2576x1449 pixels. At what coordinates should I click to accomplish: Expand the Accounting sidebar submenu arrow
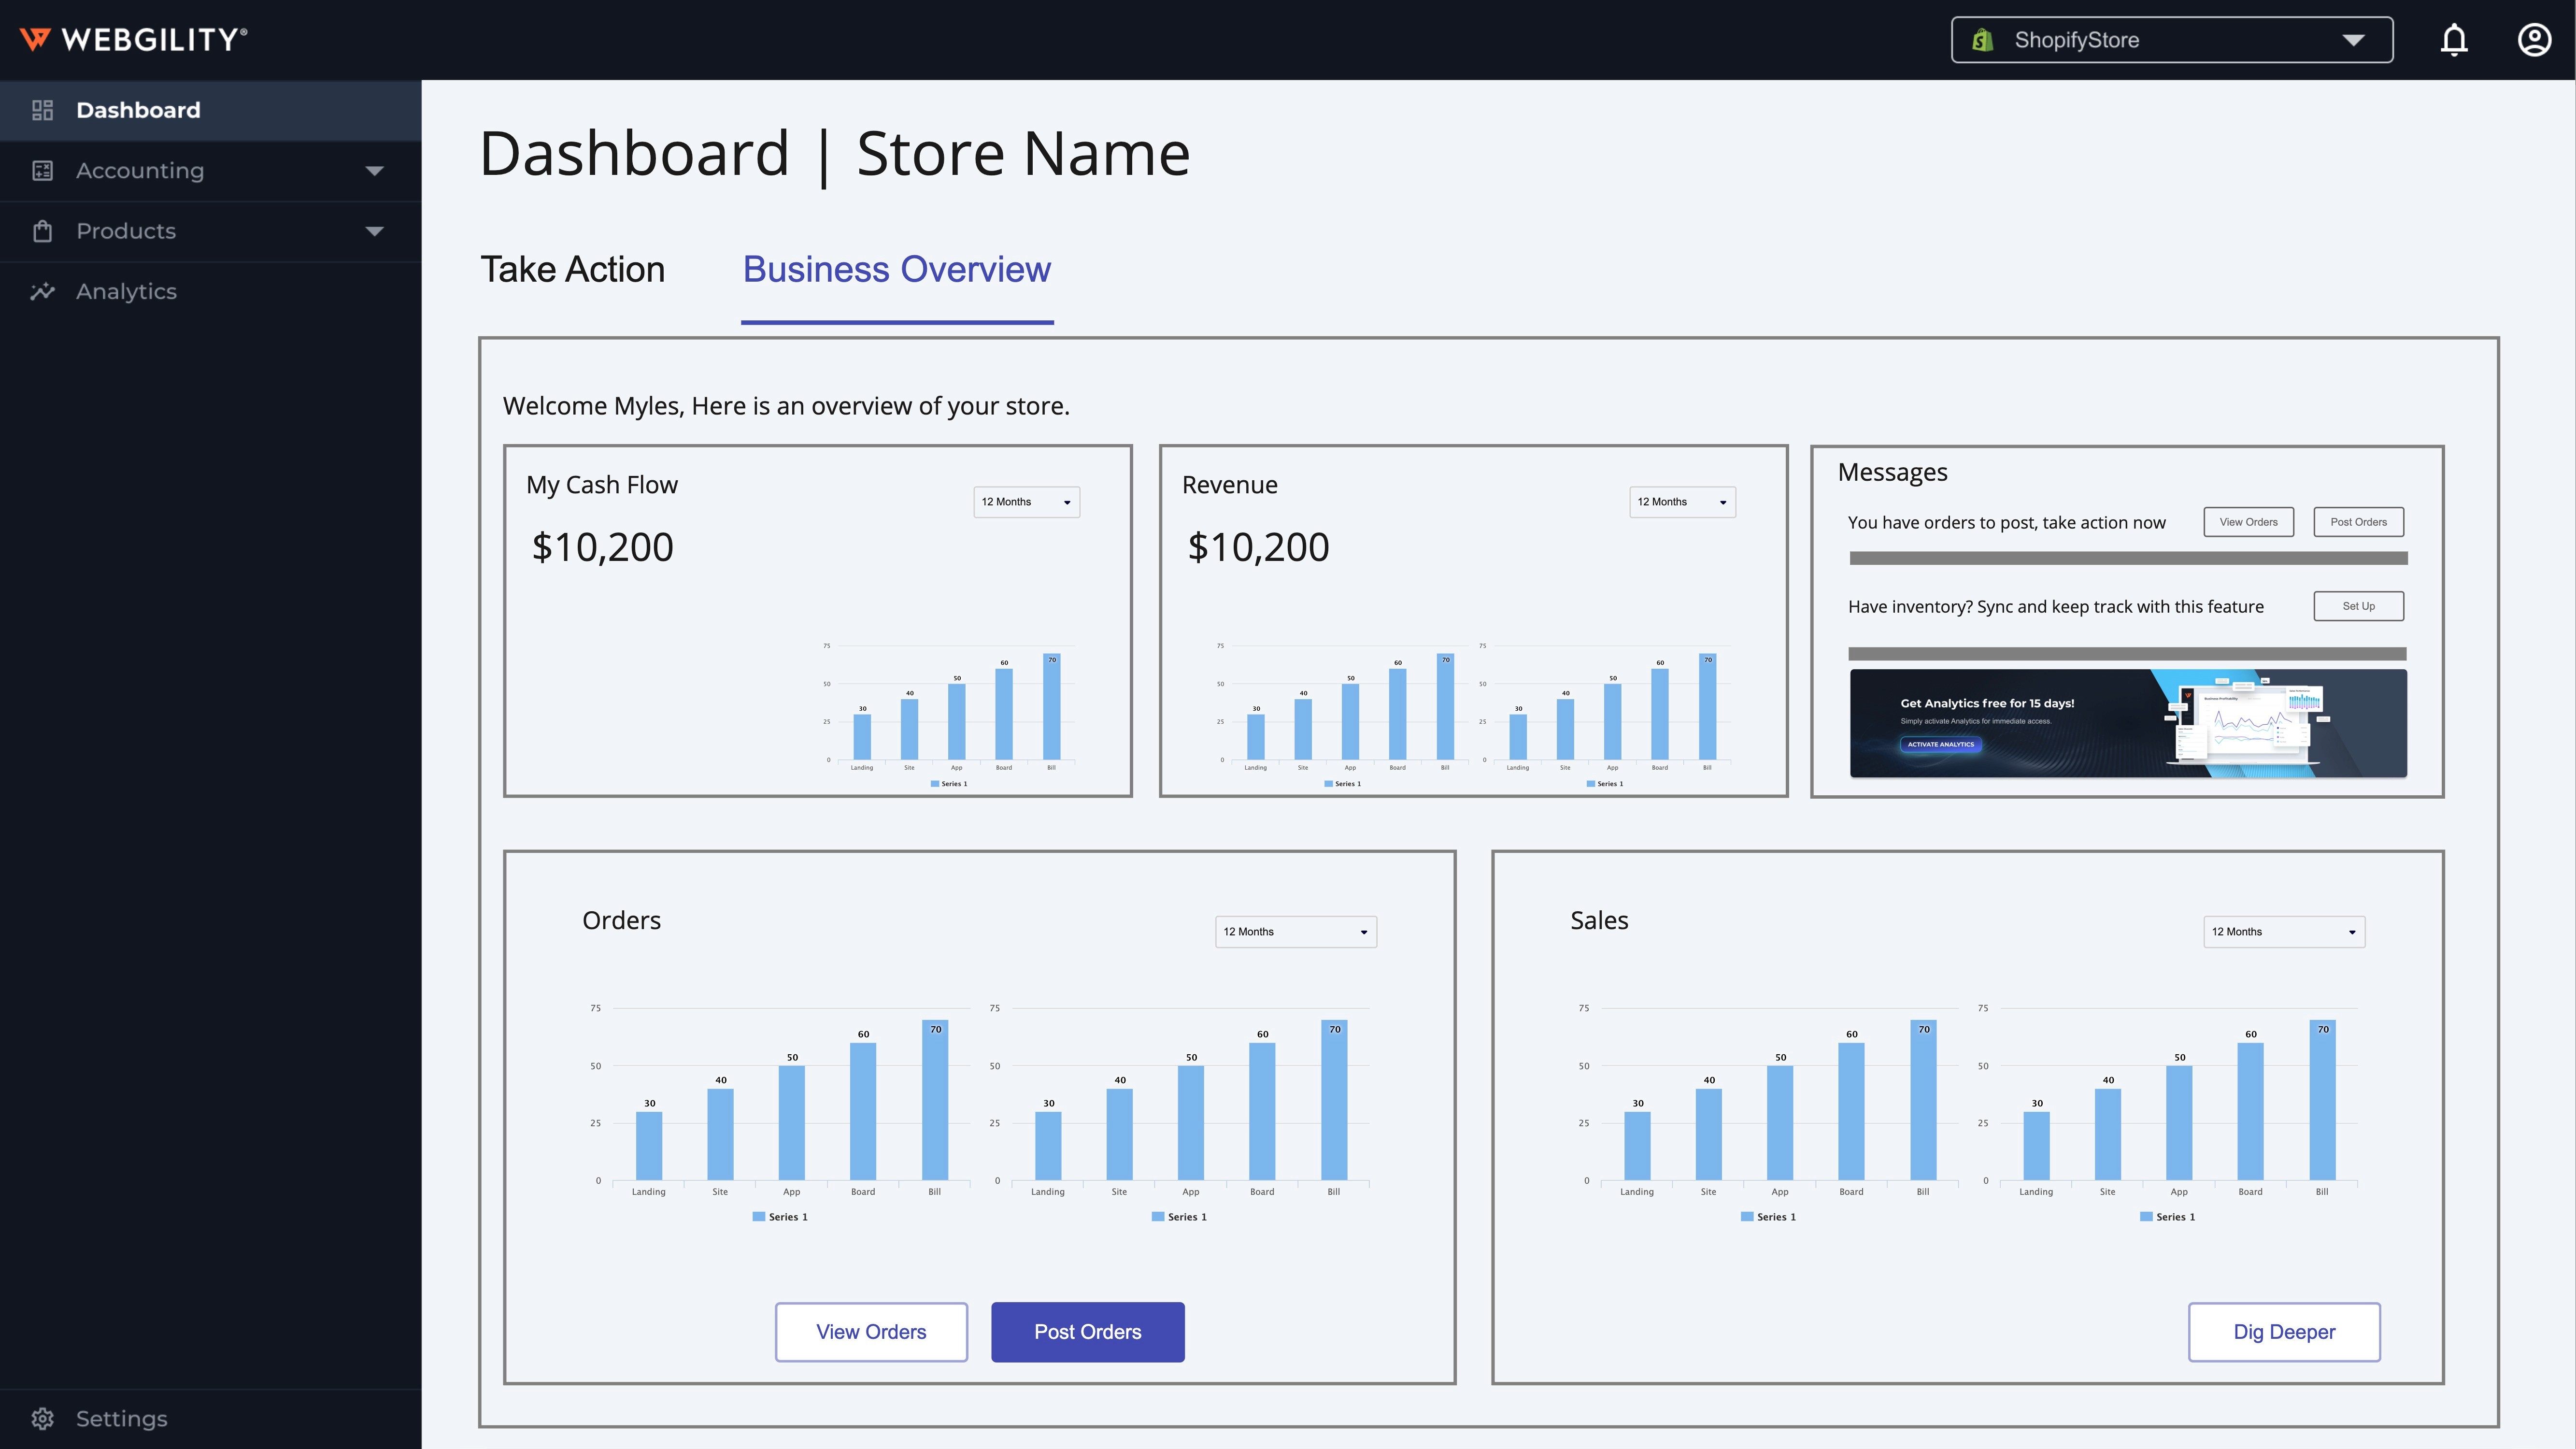pyautogui.click(x=374, y=171)
